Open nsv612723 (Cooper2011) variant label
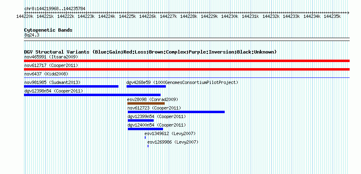This screenshot has height=174, width=361. click(x=154, y=108)
